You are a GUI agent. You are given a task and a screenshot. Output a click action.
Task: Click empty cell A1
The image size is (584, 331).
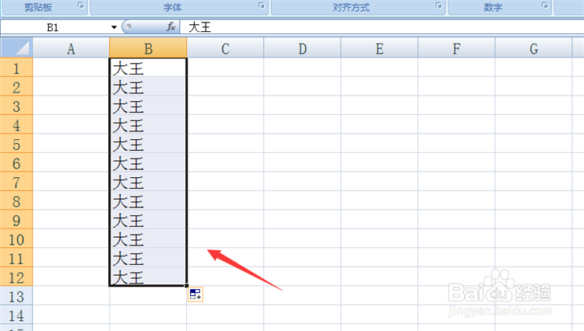coord(71,68)
